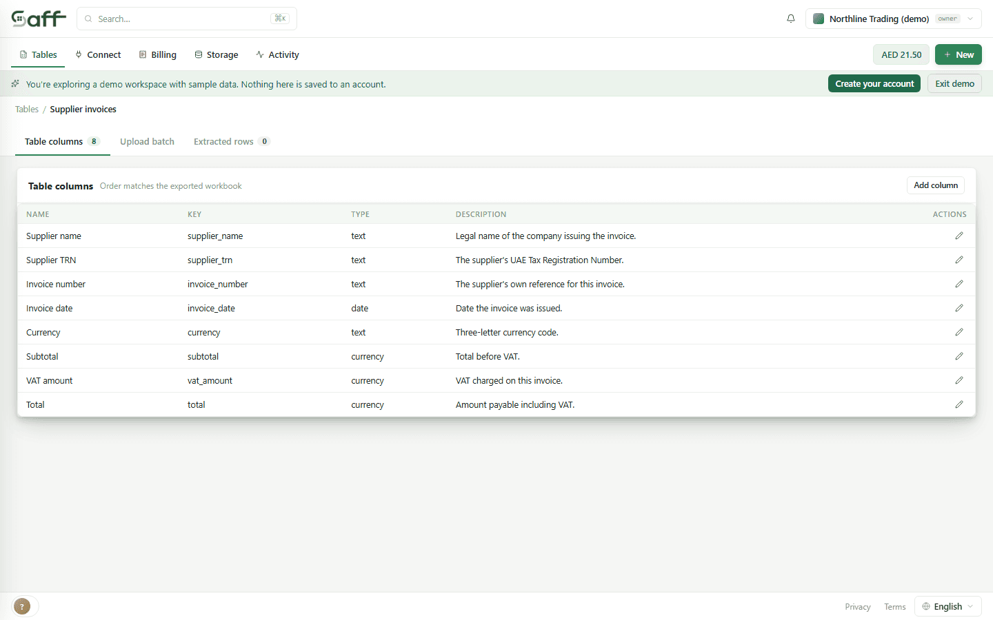
Task: Open the notifications bell
Action: pos(791,19)
